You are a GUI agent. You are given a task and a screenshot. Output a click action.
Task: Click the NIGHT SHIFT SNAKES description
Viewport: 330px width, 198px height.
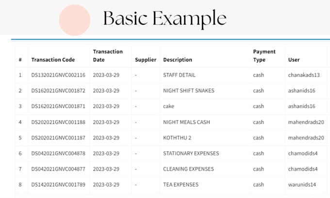click(189, 91)
